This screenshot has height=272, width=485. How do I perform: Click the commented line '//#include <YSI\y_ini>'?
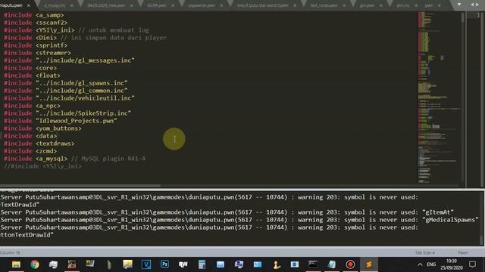tap(42, 166)
